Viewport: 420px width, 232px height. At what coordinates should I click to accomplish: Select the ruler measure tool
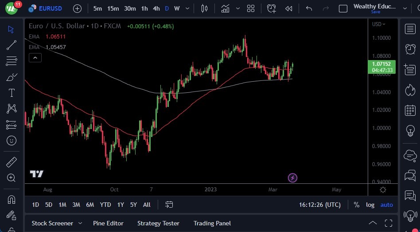(x=12, y=162)
